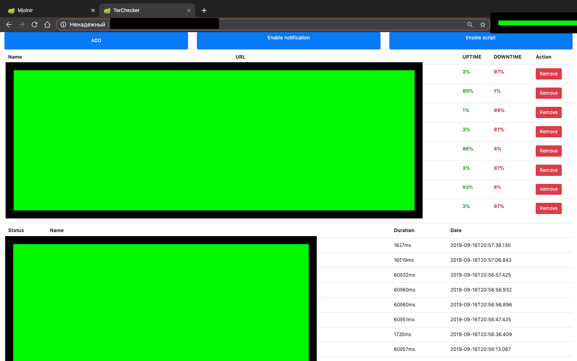
Task: Remove the monitor showing 92% uptime
Action: (x=549, y=189)
